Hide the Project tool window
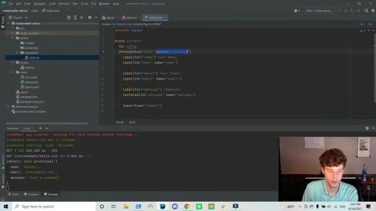 point(96,18)
